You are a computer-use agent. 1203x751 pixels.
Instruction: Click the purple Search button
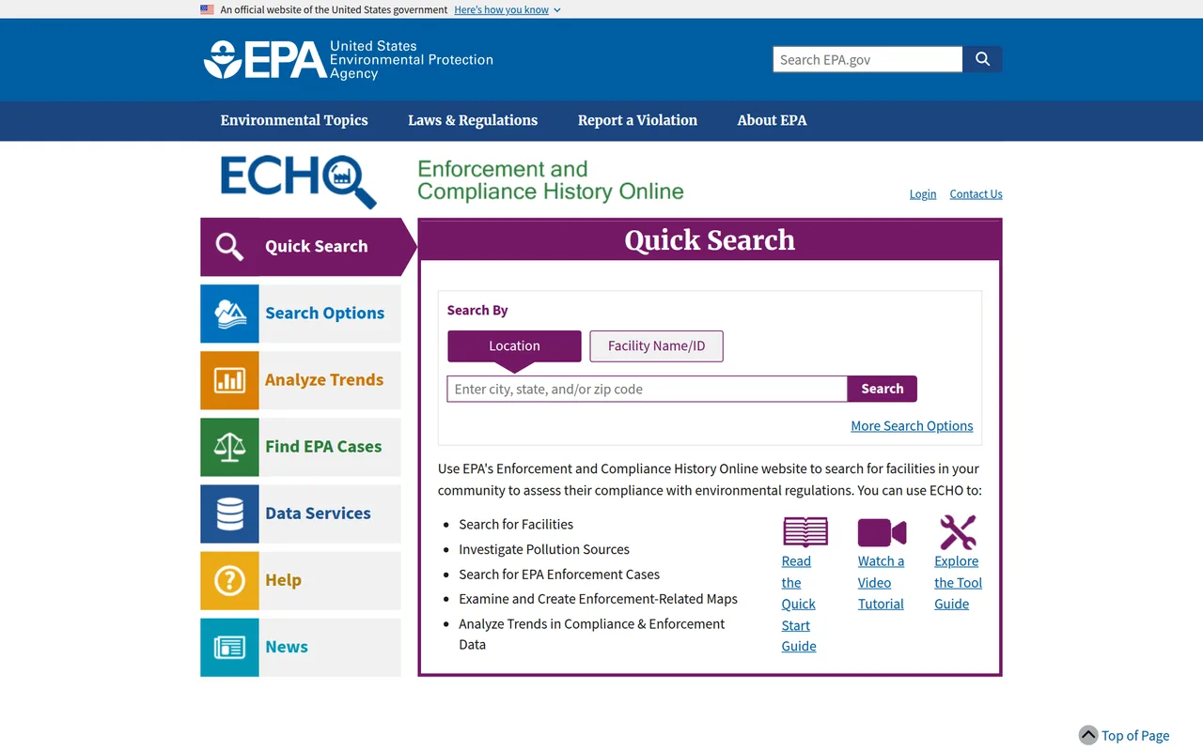click(x=883, y=389)
